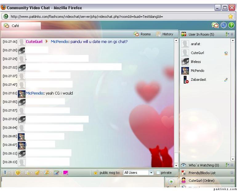
Task: Open the History view
Action: [x=165, y=34]
